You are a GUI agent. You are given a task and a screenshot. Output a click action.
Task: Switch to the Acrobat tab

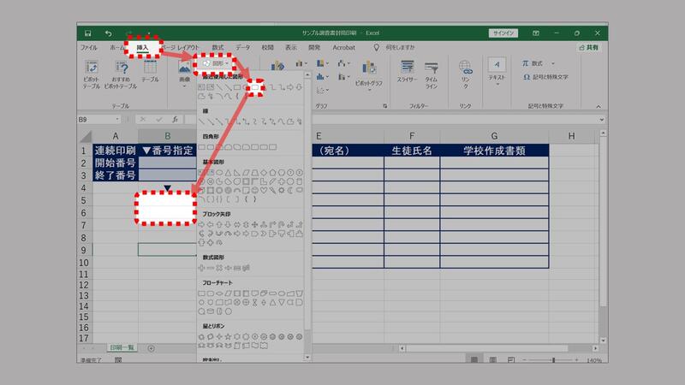[x=344, y=47]
